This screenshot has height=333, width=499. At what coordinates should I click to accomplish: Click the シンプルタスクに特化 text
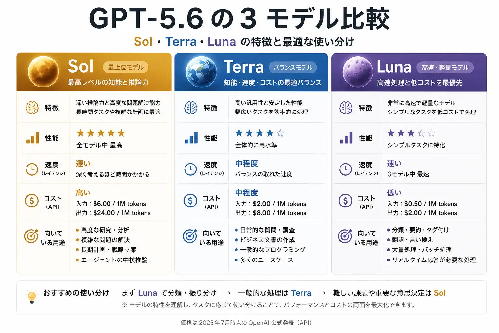click(x=416, y=145)
